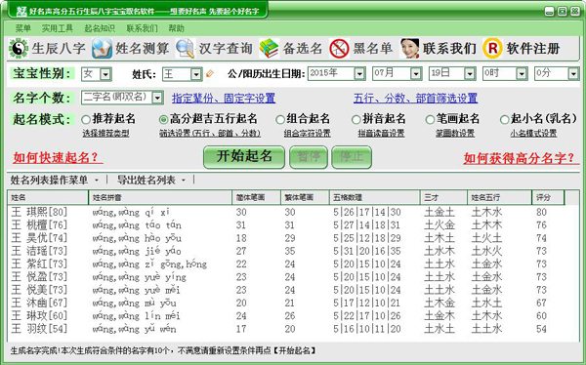Open the 菜单 menu
This screenshot has width=586, height=365.
(x=22, y=28)
